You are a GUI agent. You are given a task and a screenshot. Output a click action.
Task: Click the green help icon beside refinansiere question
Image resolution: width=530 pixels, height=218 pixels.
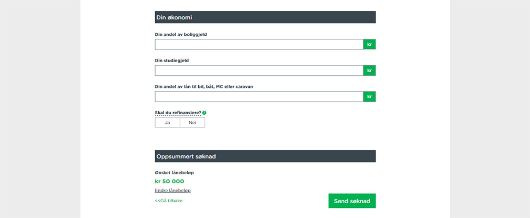coord(204,113)
